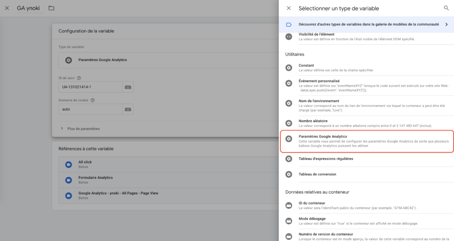Image resolution: width=454 pixels, height=241 pixels.
Task: Select Paramètres Google Analytics in the list
Action: tap(367, 141)
